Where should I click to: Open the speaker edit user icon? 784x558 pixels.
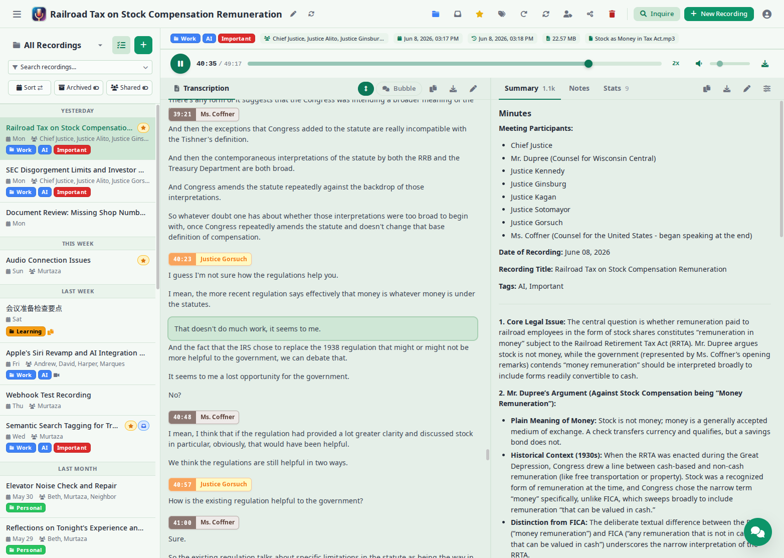pyautogui.click(x=568, y=14)
